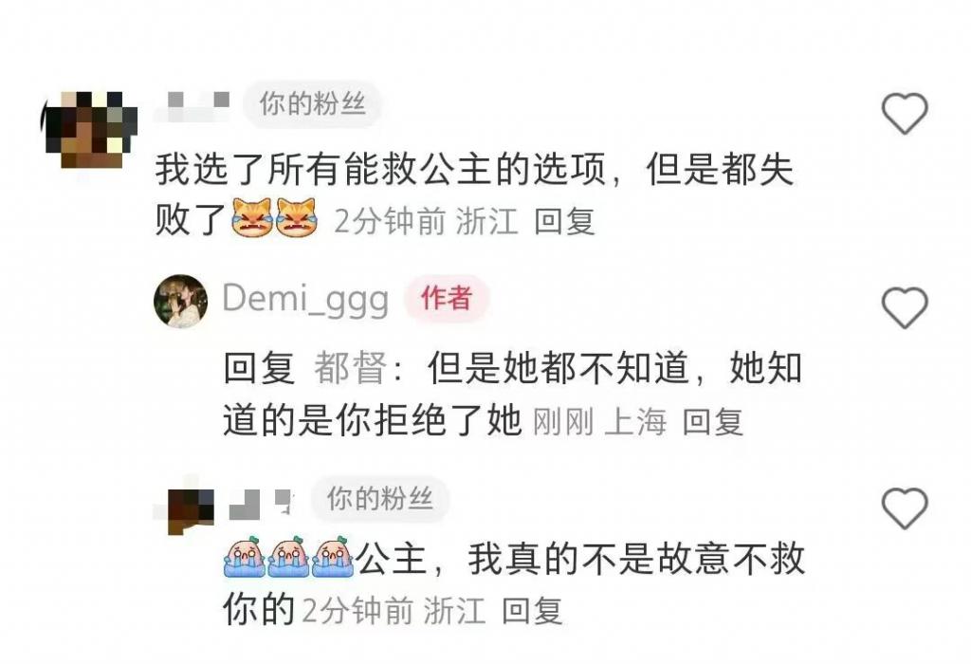Image resolution: width=971 pixels, height=664 pixels.
Task: Select reply text 道的是你拒绝了她
Action: 372,420
